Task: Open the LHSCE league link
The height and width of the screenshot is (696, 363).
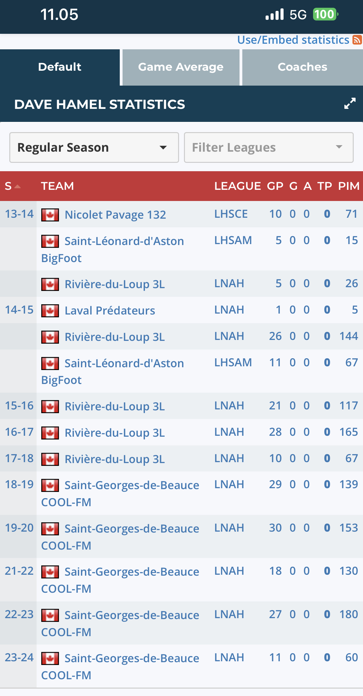Action: click(x=231, y=214)
